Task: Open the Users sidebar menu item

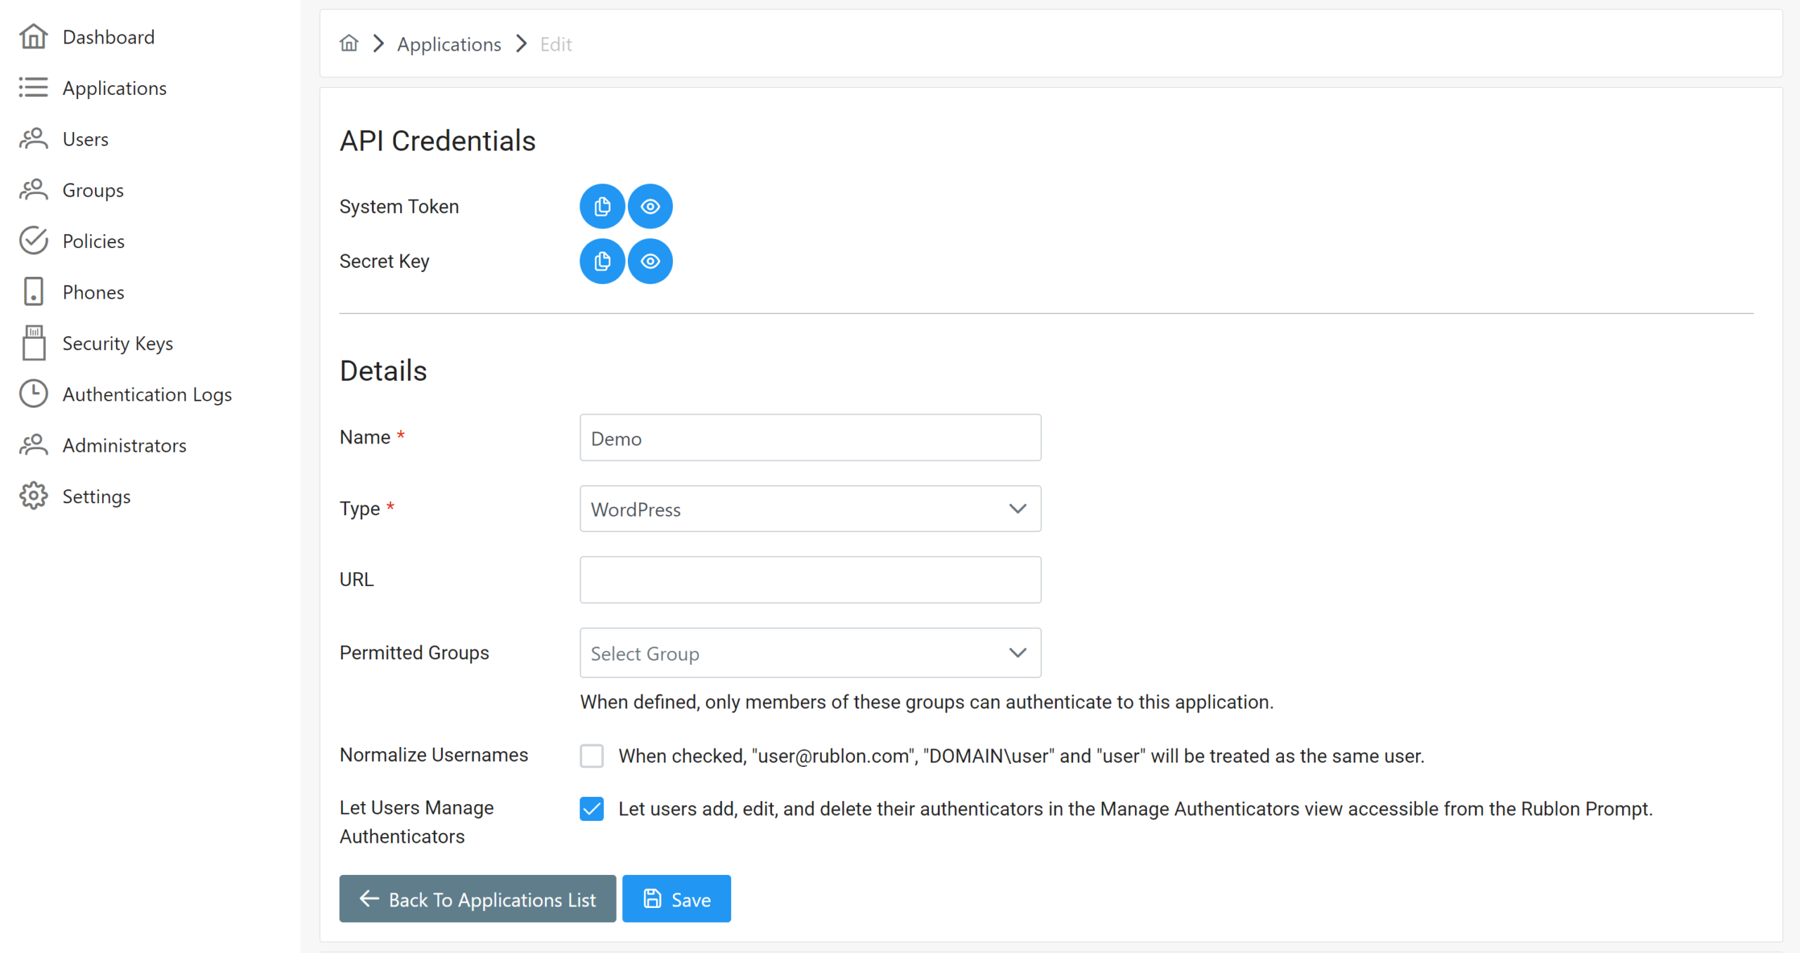Action: pyautogui.click(x=85, y=139)
